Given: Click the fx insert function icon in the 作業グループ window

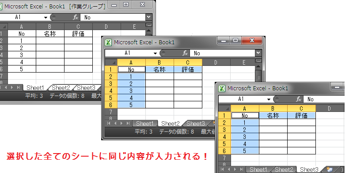Looking at the screenshot, I should pyautogui.click(x=76, y=17).
